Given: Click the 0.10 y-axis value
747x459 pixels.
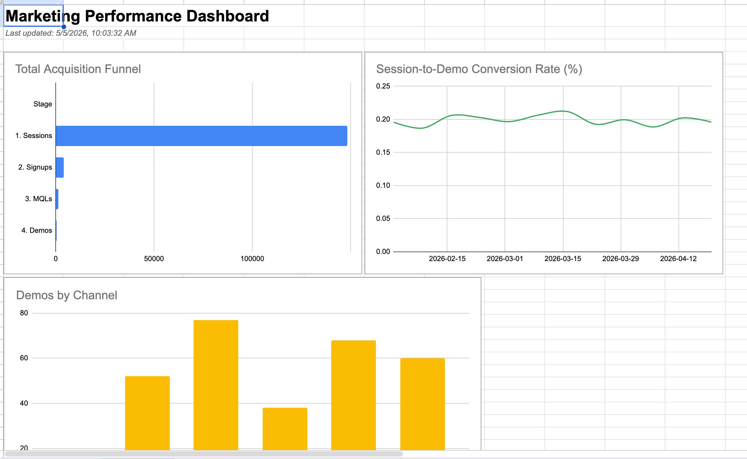Looking at the screenshot, I should 383,185.
